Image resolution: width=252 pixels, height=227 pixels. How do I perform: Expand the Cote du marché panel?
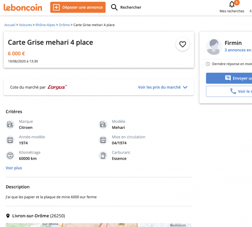pyautogui.click(x=99, y=87)
